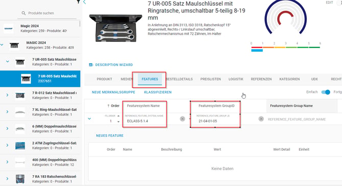Click the Description Wizard icon
342x186 pixels.
click(x=91, y=65)
